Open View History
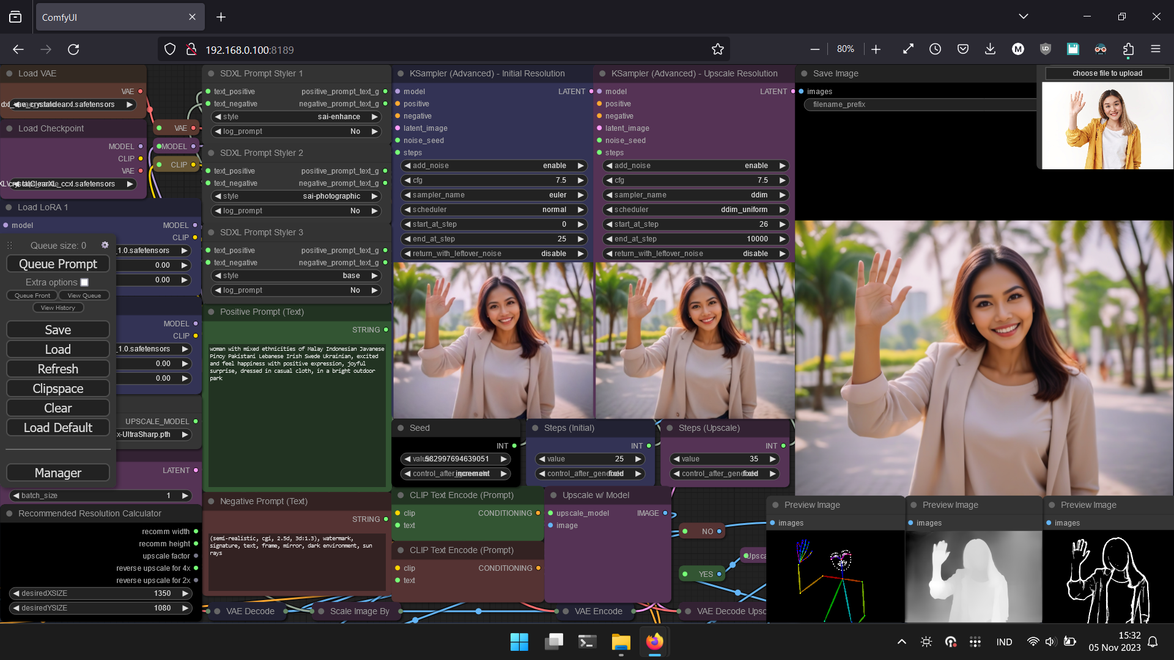 [58, 307]
